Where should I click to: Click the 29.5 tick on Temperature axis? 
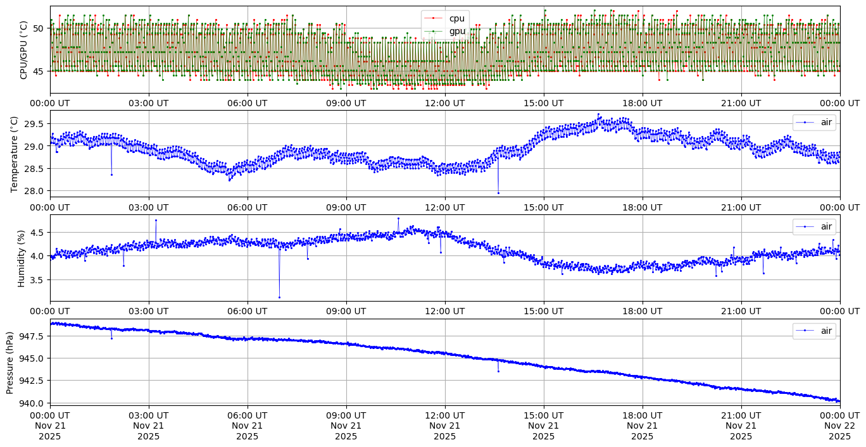point(35,124)
